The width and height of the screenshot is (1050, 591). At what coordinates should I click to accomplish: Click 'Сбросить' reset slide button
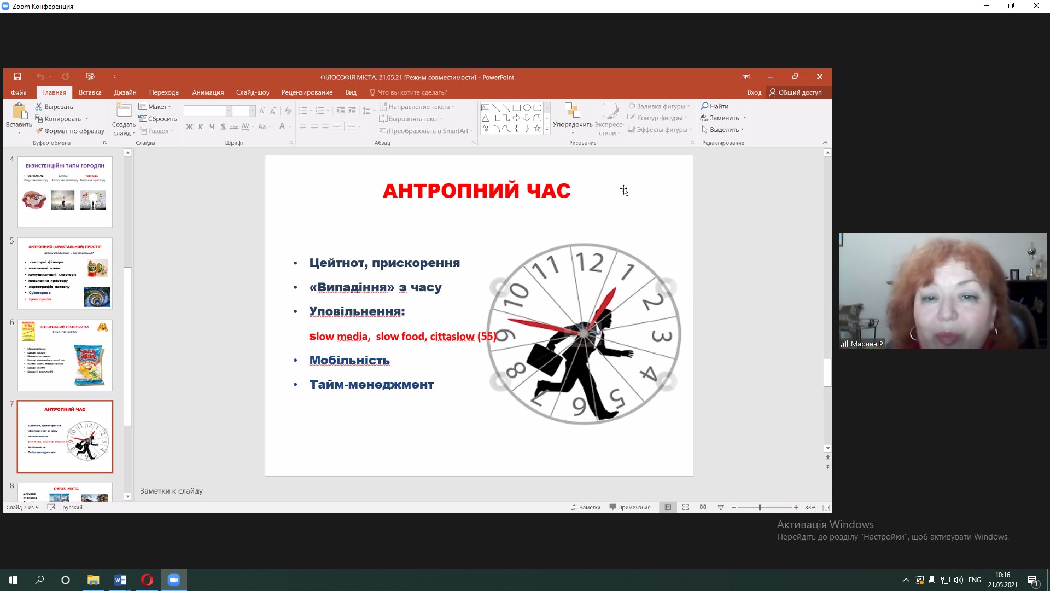pyautogui.click(x=158, y=119)
